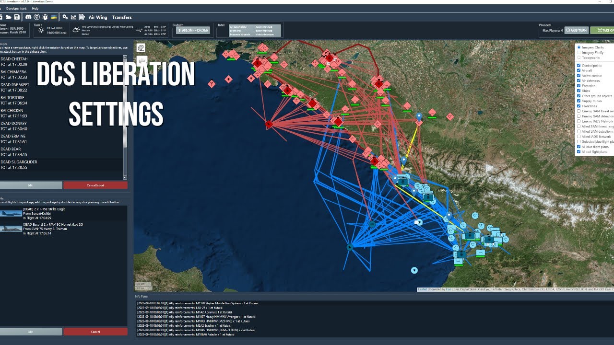This screenshot has height=345, width=614.
Task: Open the Help menu
Action: pyautogui.click(x=35, y=9)
